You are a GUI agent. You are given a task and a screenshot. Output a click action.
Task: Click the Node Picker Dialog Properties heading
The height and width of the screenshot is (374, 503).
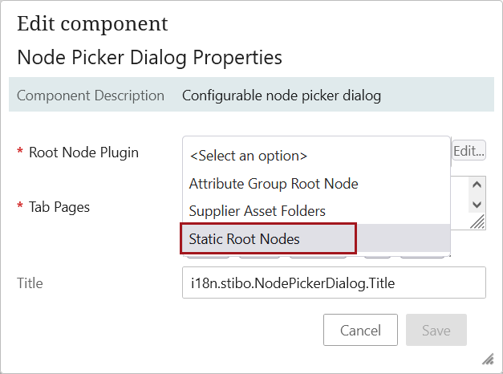click(x=149, y=58)
